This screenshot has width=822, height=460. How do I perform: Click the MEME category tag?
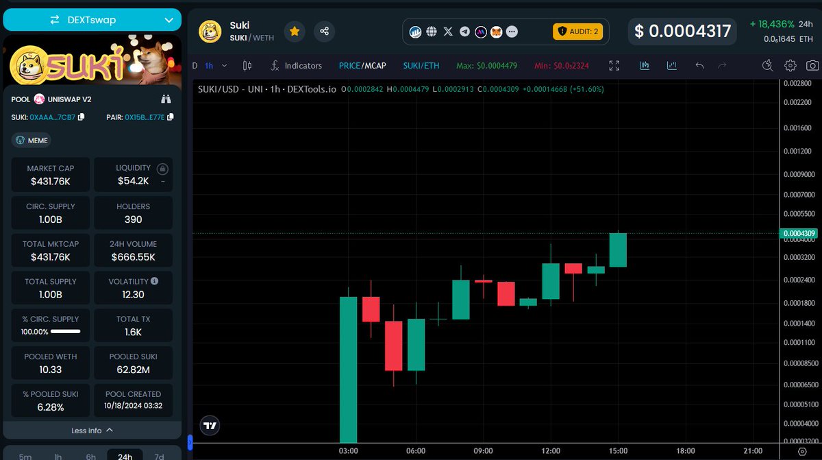32,140
